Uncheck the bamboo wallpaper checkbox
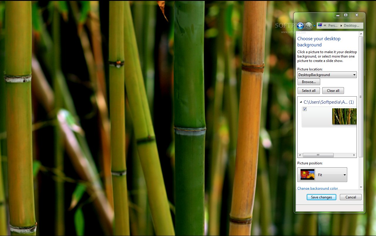The image size is (376, 236). (x=305, y=109)
